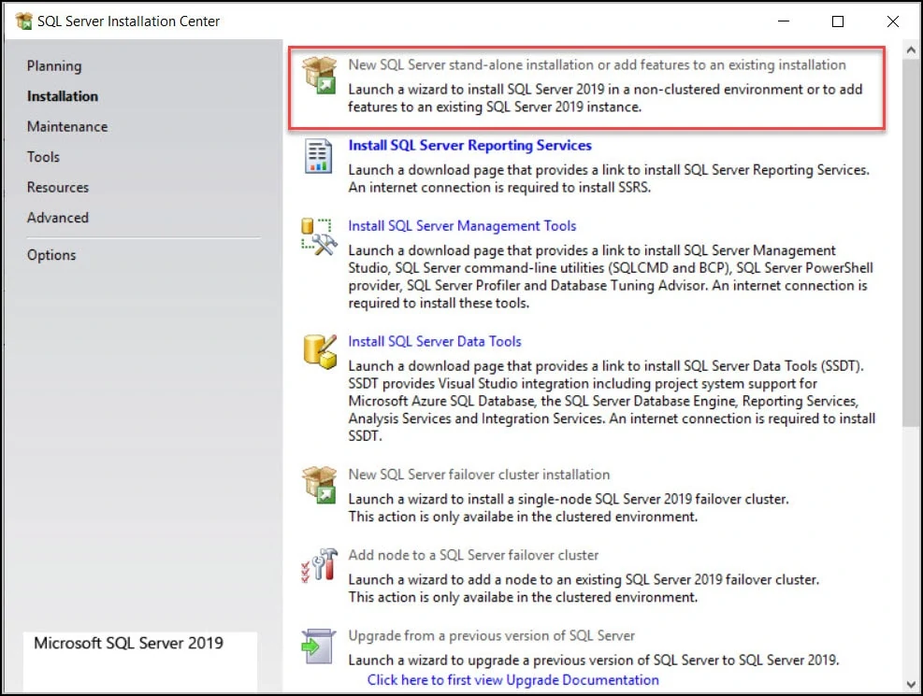Image resolution: width=923 pixels, height=696 pixels.
Task: Click the Reporting Services download page description
Action: coord(609,178)
